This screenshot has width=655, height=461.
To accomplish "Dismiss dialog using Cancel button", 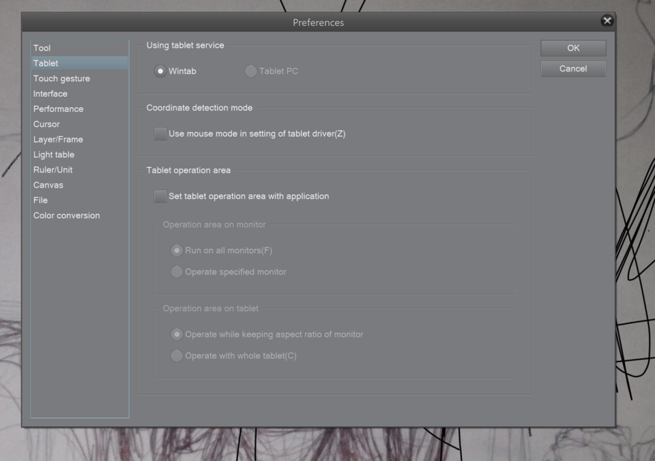I will pos(573,68).
